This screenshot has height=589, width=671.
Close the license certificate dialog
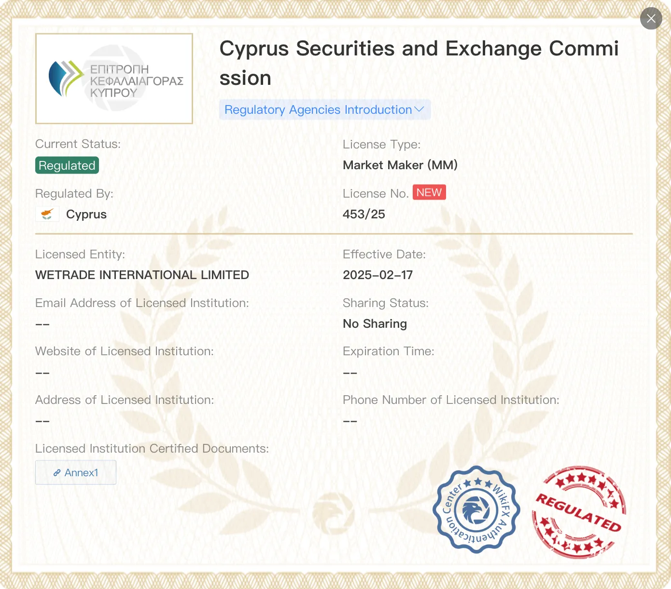click(x=651, y=19)
